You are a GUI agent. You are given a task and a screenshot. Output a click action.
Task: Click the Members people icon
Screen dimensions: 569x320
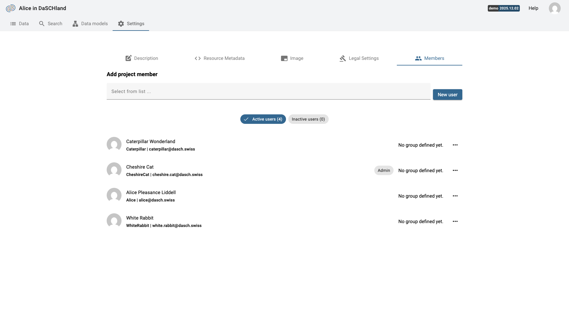click(x=418, y=58)
